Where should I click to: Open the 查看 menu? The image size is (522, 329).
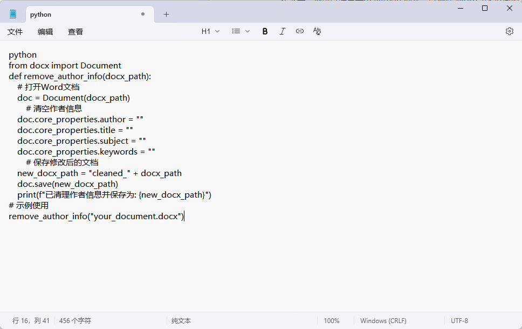pyautogui.click(x=75, y=32)
